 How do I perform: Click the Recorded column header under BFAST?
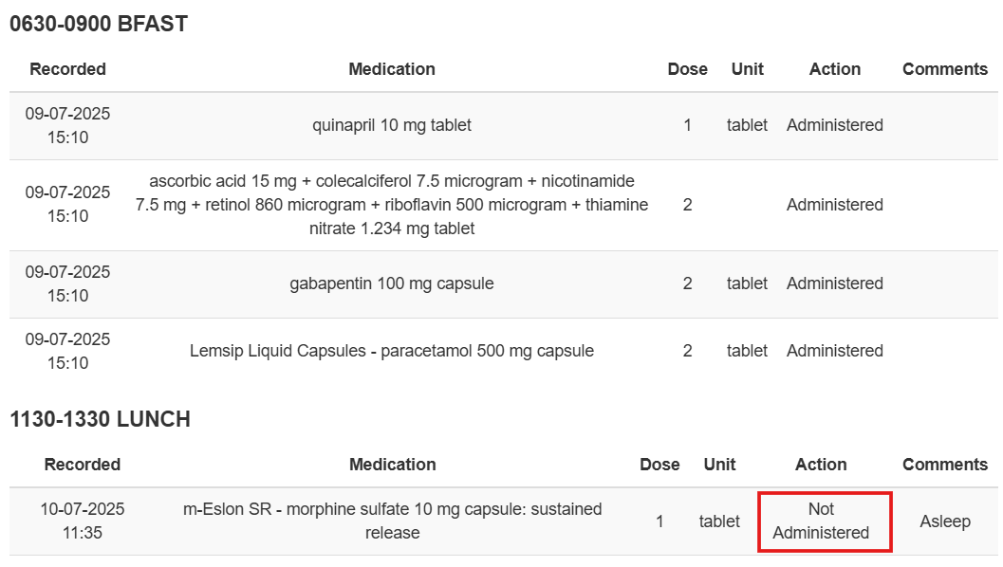coord(67,69)
